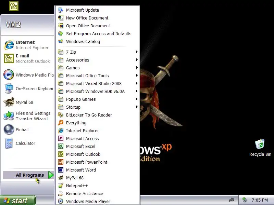This screenshot has width=274, height=205.
Task: Click Windows Media Player icon in programs list
Action: coord(61,201)
